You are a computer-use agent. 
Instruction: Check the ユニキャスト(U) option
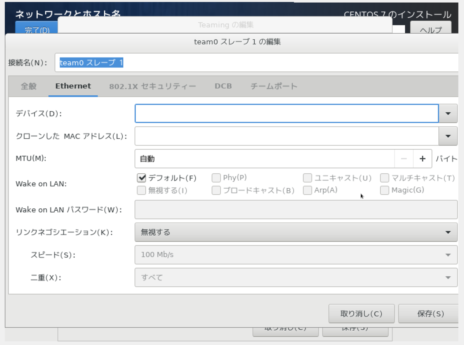(307, 178)
